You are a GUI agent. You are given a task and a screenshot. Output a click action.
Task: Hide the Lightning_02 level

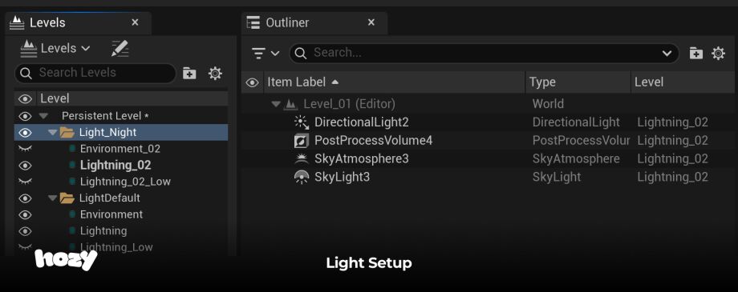point(25,166)
